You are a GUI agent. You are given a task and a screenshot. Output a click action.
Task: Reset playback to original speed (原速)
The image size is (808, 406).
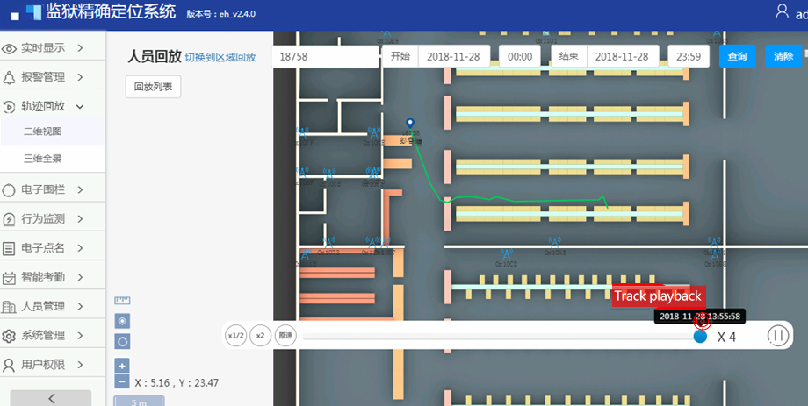pos(285,336)
